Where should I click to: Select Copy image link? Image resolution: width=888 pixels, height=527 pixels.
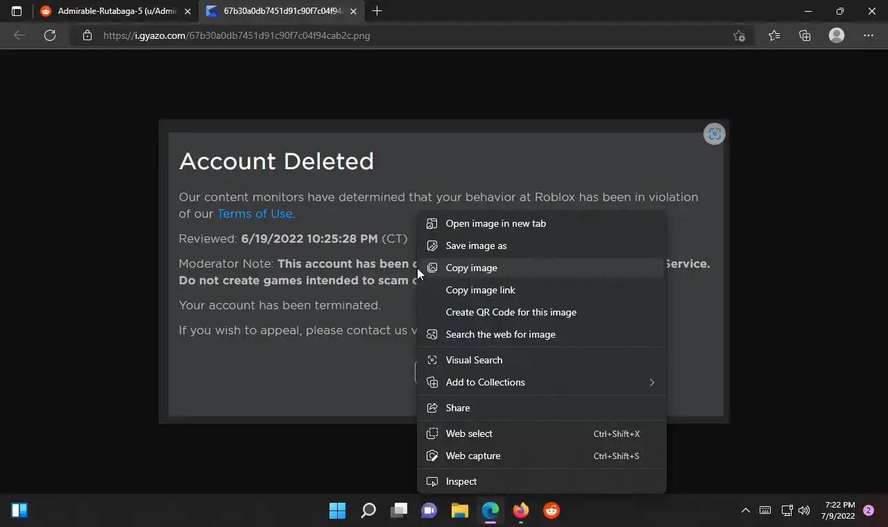[x=541, y=290]
